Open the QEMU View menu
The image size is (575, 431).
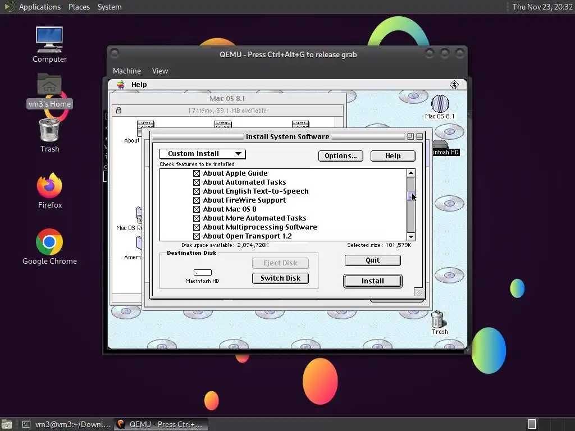coord(160,71)
